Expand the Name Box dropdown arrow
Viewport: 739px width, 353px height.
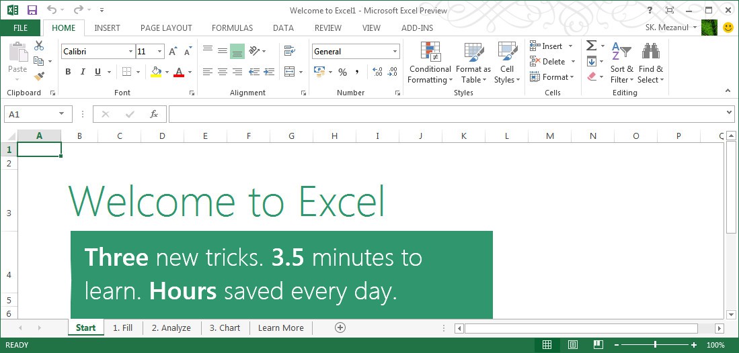61,114
